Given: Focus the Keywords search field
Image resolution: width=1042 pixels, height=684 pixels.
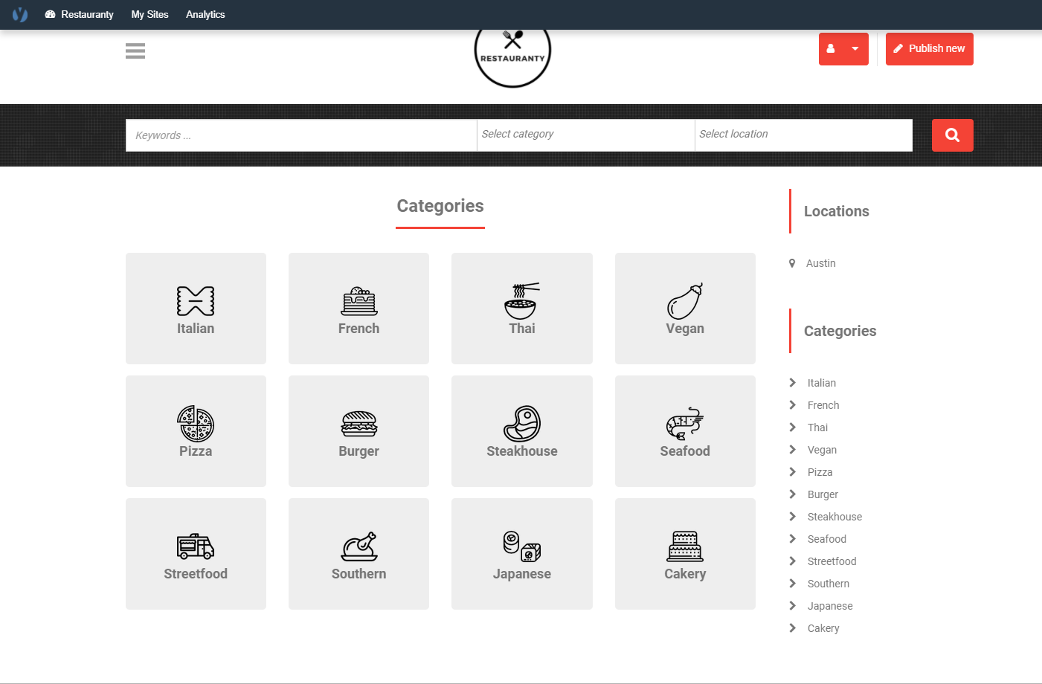Looking at the screenshot, I should [x=301, y=135].
